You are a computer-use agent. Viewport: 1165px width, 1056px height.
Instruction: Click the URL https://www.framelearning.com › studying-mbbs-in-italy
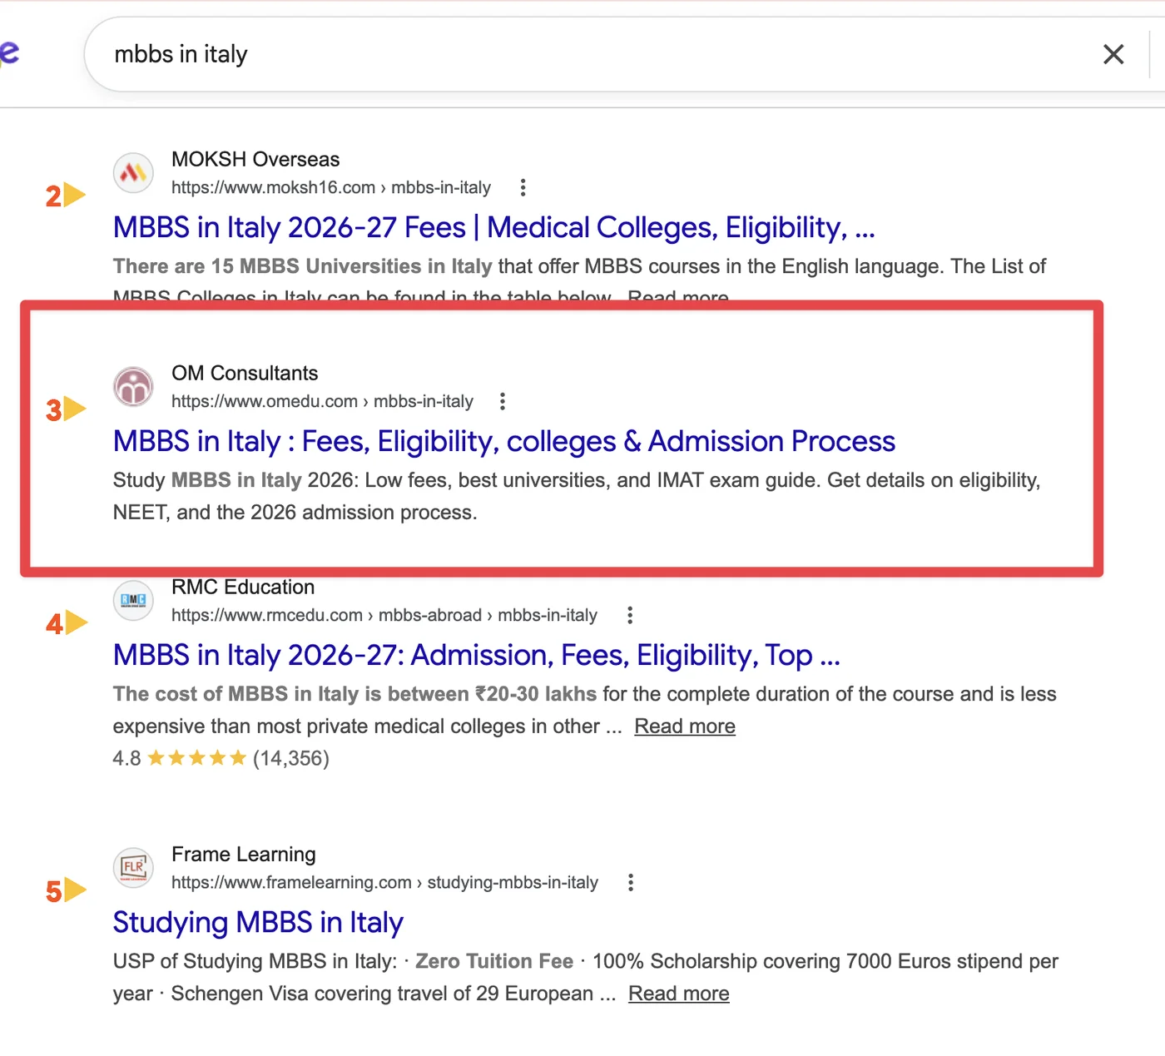(x=384, y=883)
